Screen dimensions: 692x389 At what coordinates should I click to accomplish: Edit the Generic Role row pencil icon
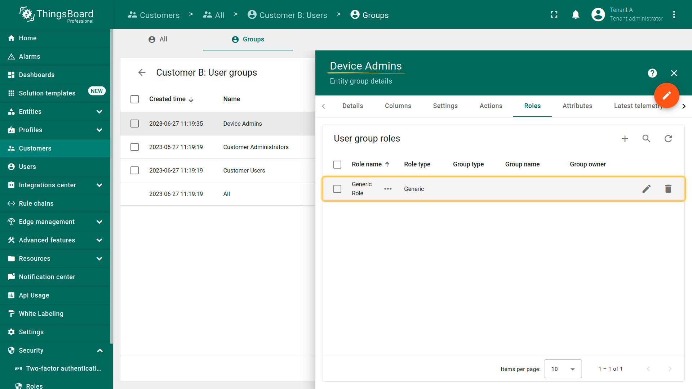647,189
